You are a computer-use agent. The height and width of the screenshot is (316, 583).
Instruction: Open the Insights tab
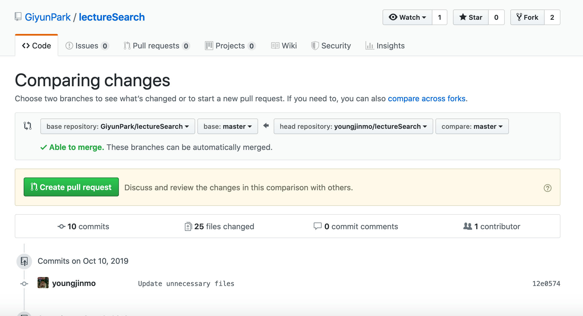click(x=385, y=46)
